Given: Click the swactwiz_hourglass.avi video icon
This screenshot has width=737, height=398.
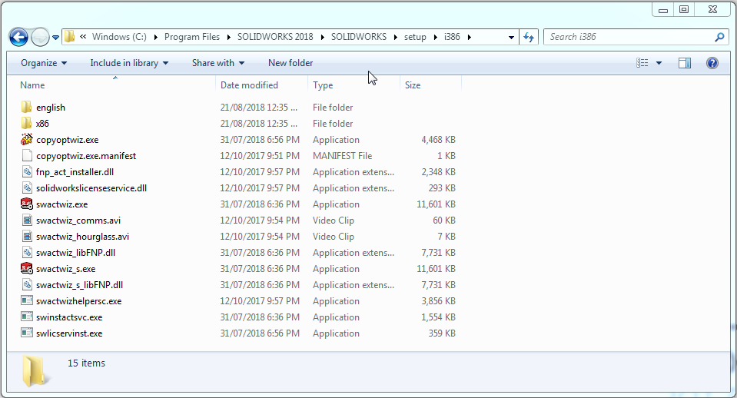Looking at the screenshot, I should (x=27, y=237).
